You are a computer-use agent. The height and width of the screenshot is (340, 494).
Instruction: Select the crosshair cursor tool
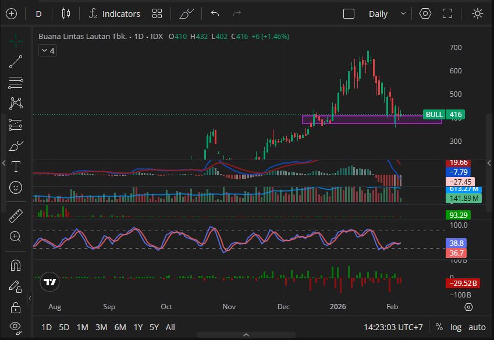[16, 41]
